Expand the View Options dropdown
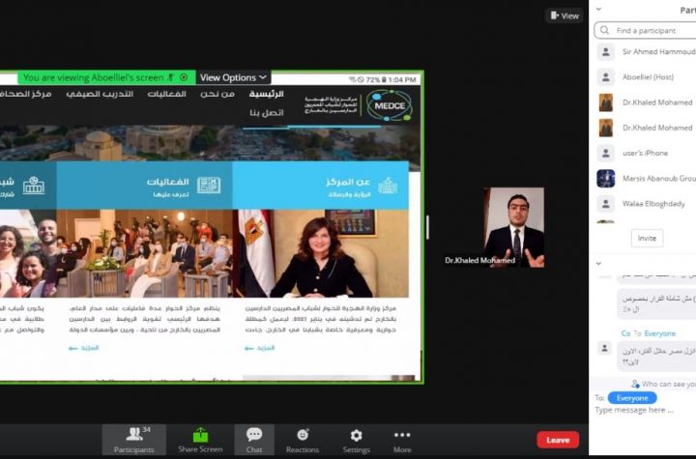The image size is (696, 459). 233,77
